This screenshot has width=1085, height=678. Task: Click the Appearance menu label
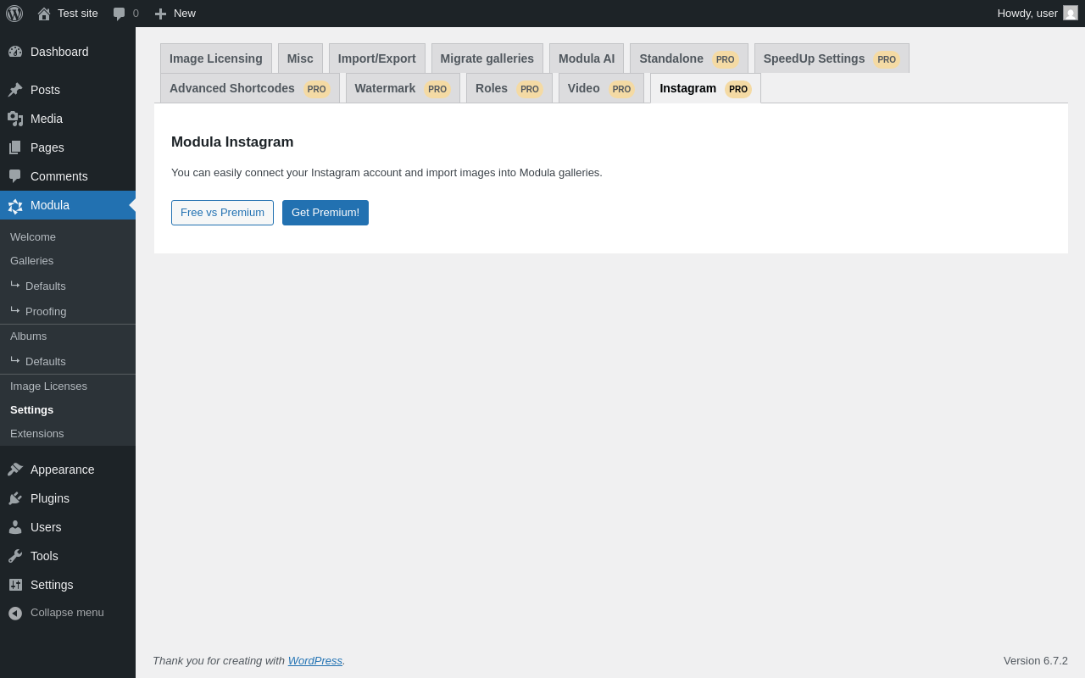coord(63,470)
